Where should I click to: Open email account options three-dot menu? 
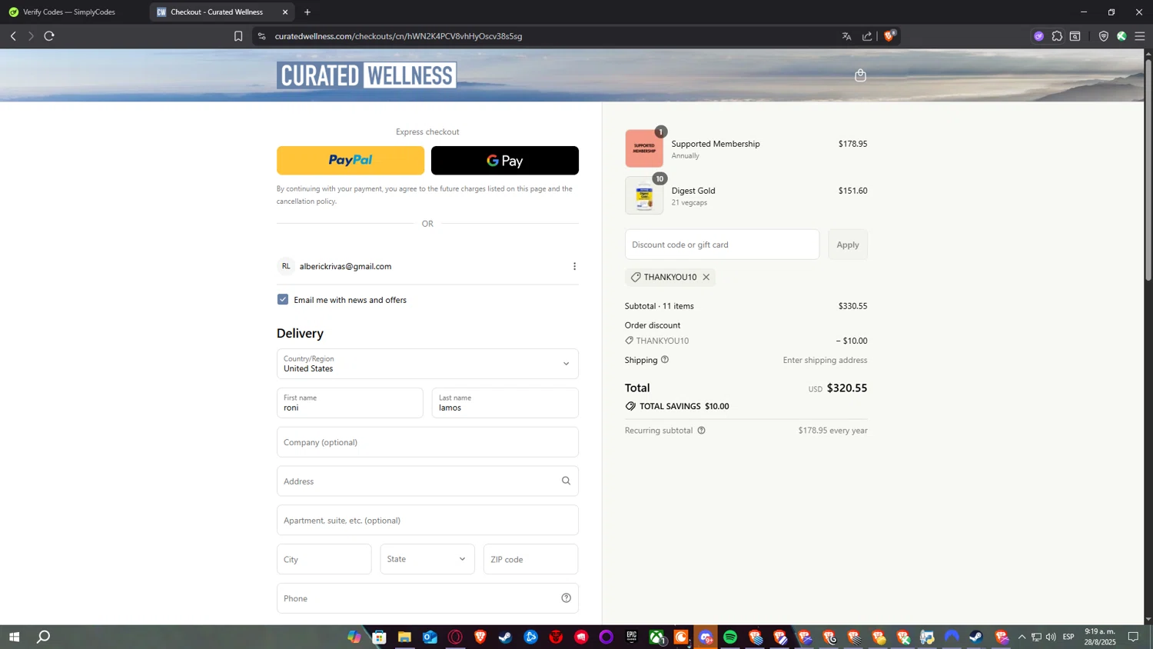[574, 266]
